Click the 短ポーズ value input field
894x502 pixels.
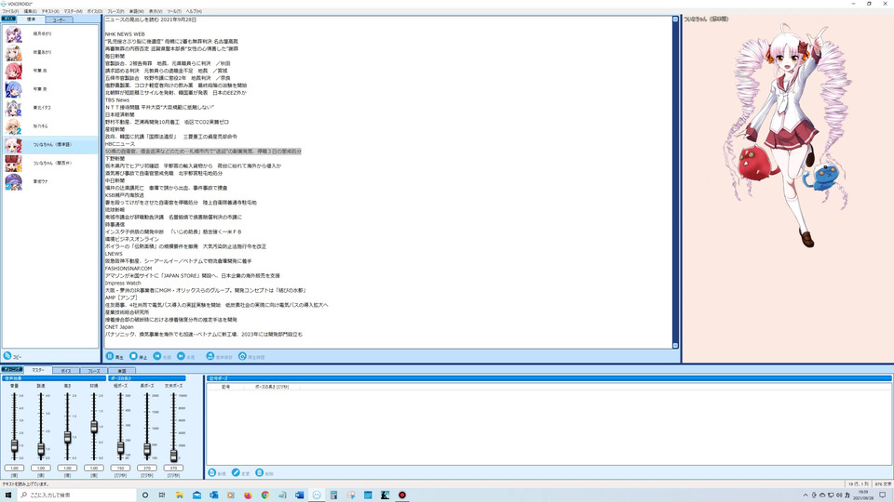(x=120, y=468)
